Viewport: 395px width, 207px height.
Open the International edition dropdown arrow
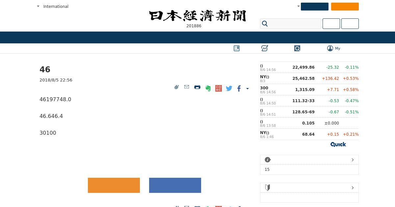(x=38, y=6)
